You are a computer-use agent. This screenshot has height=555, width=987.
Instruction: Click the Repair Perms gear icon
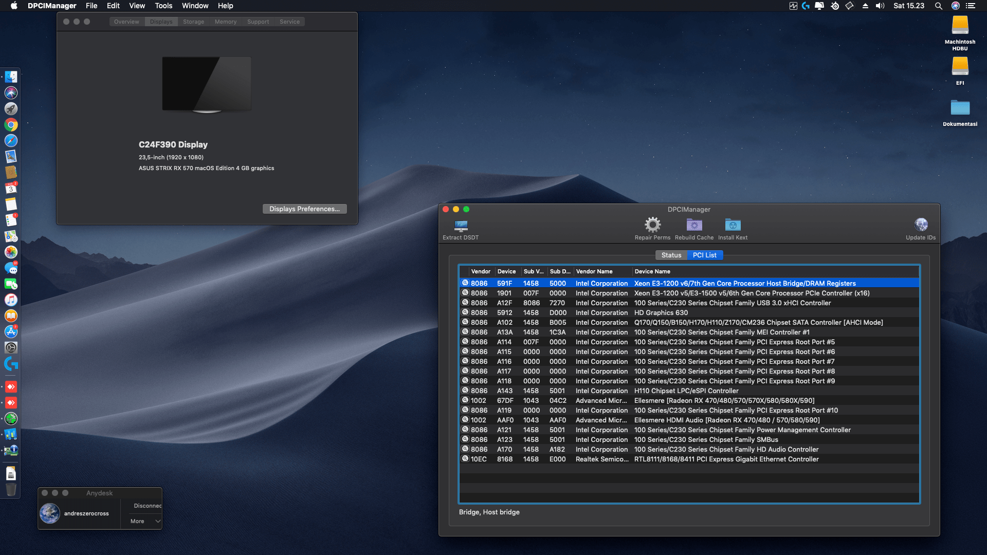[x=652, y=225]
